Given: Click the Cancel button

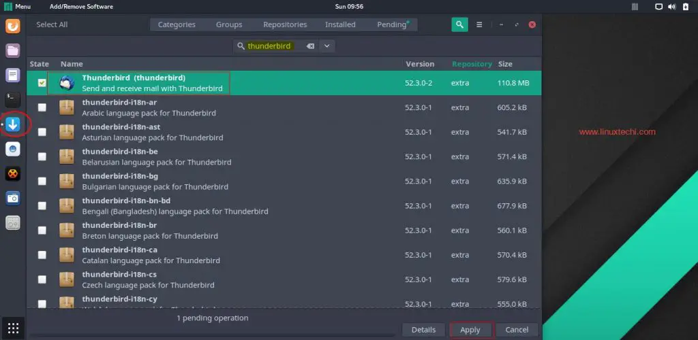Looking at the screenshot, I should (x=517, y=330).
